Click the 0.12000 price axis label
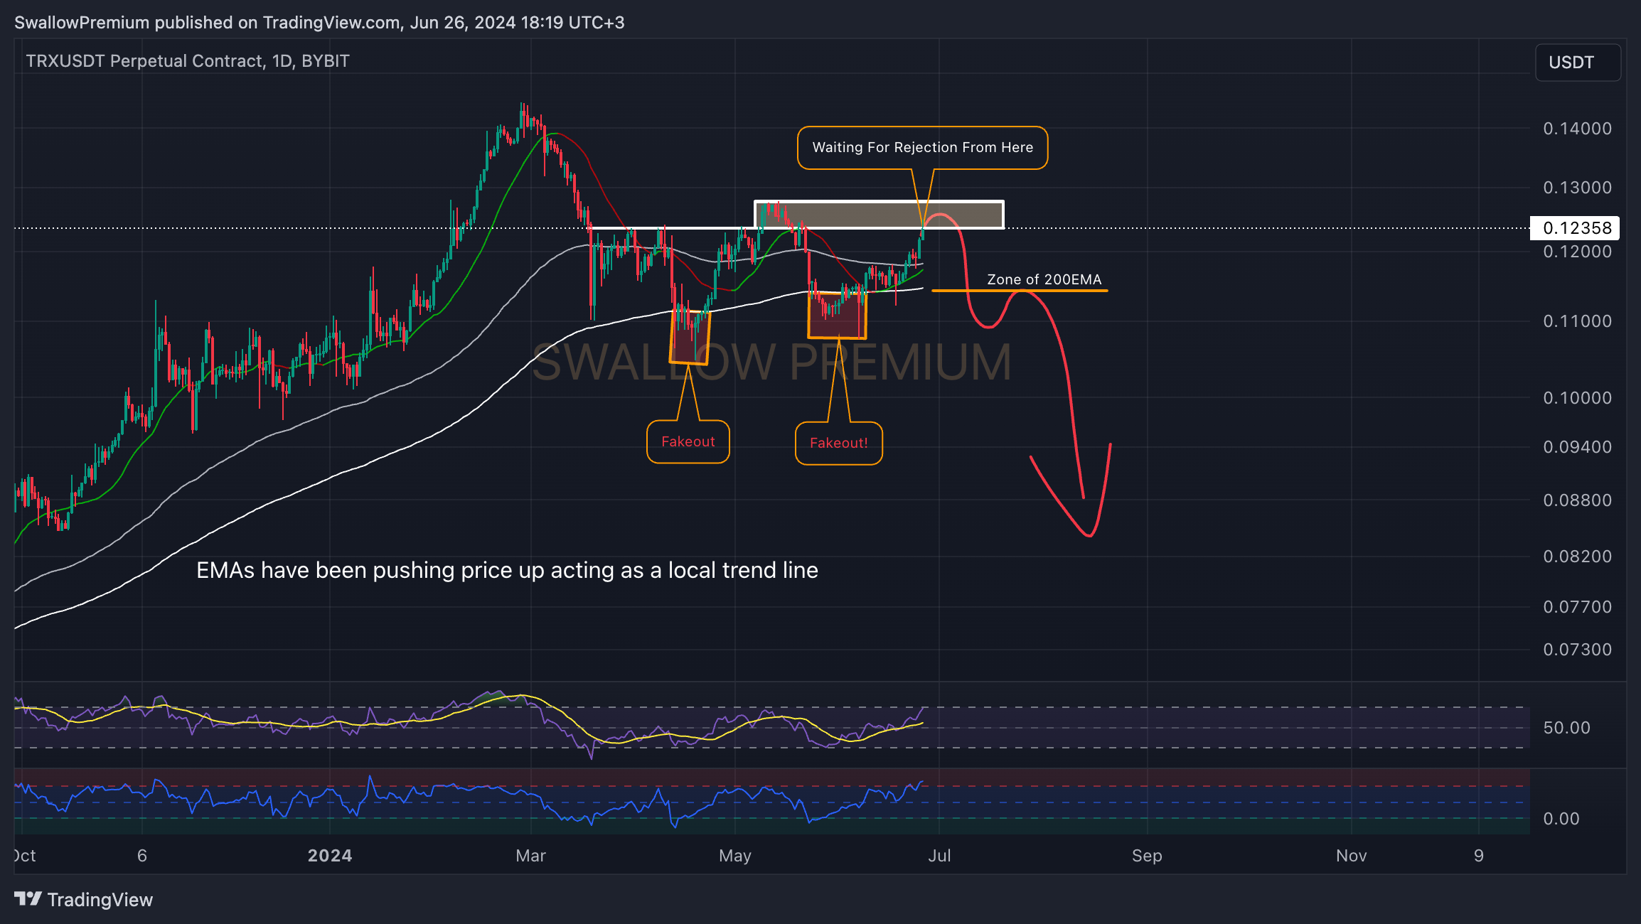This screenshot has height=924, width=1641. (1577, 252)
